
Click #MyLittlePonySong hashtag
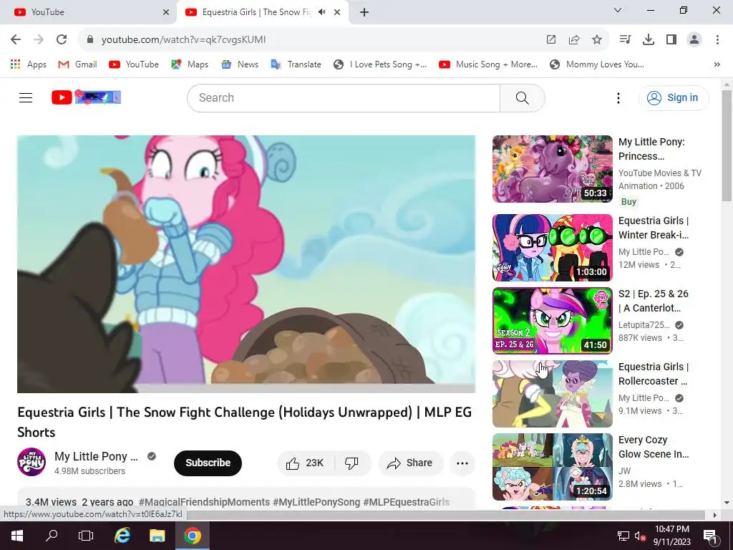coord(316,502)
